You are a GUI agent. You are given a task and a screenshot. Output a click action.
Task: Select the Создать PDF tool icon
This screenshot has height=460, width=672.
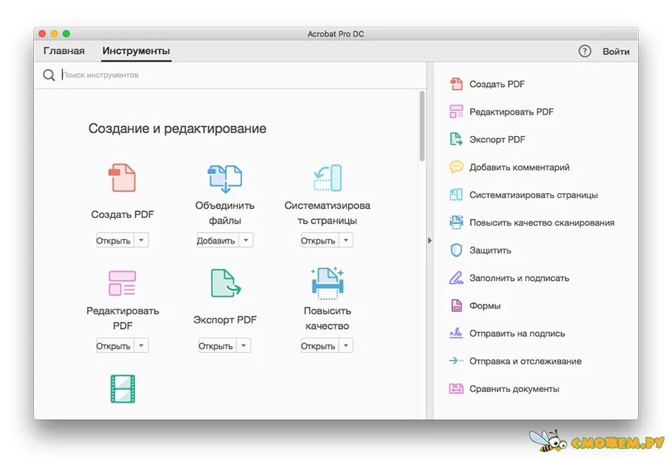pos(122,178)
